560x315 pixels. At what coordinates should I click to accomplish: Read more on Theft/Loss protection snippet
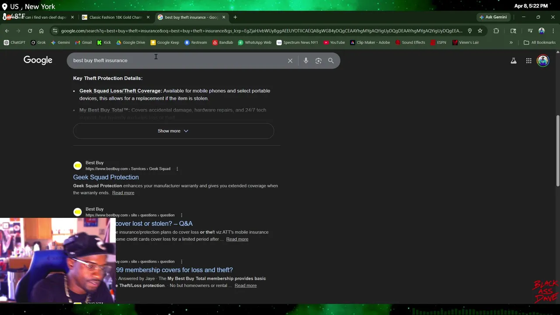click(245, 286)
